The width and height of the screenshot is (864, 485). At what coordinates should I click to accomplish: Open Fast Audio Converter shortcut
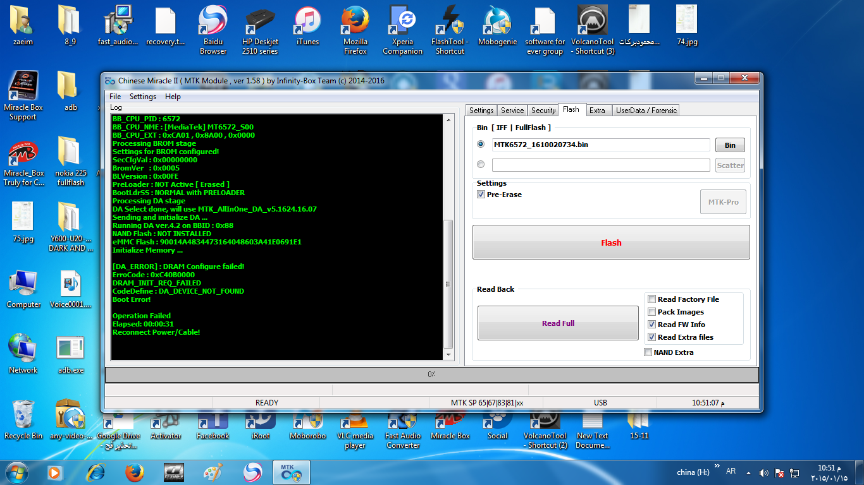(403, 431)
